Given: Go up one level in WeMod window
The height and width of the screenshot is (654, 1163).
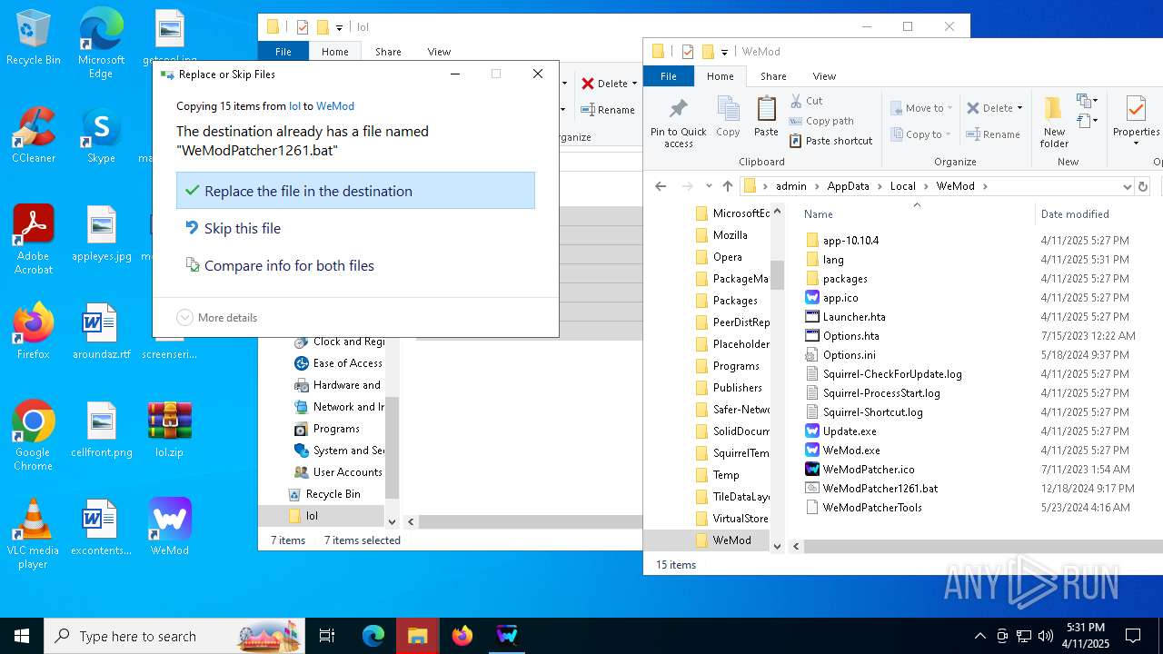Looking at the screenshot, I should 727,186.
